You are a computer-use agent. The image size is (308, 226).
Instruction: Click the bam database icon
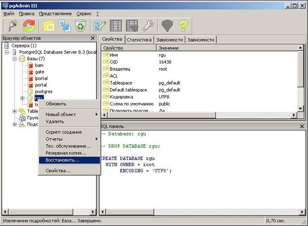(x=30, y=65)
